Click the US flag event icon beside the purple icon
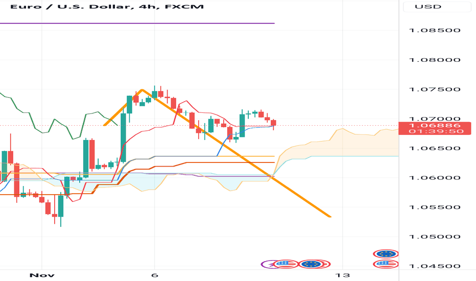476x281 pixels. click(285, 264)
